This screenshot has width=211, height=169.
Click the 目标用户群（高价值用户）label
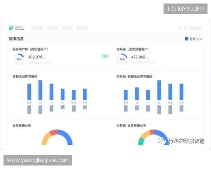tap(30, 49)
